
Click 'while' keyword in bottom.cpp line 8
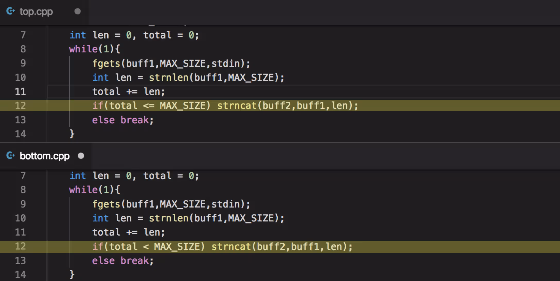[x=83, y=190]
